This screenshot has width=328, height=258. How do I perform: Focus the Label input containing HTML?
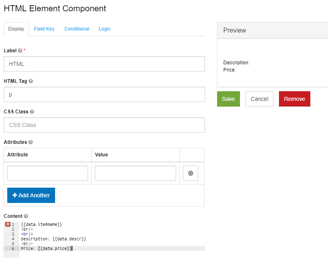pyautogui.click(x=104, y=64)
